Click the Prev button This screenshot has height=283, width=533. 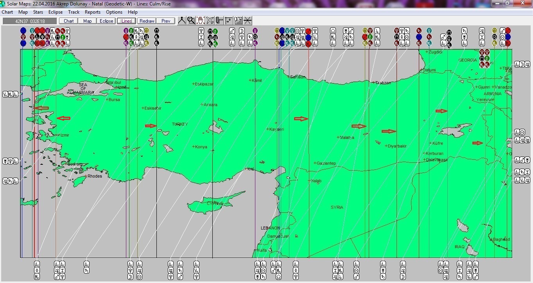pyautogui.click(x=165, y=21)
